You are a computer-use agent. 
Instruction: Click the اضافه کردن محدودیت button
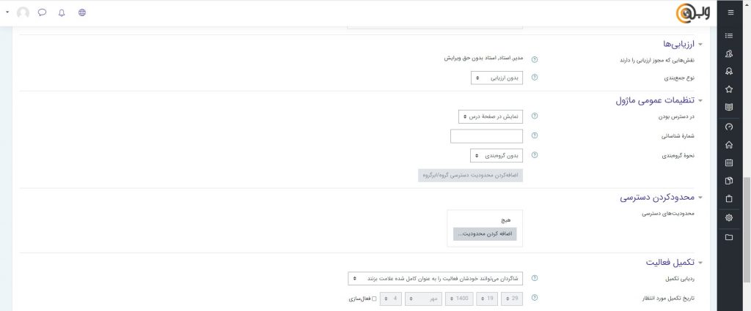click(485, 234)
